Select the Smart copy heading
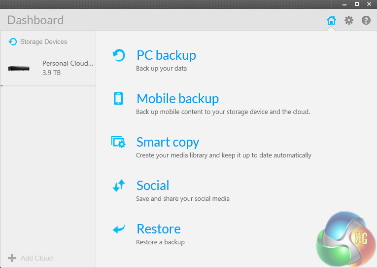Image resolution: width=377 pixels, height=268 pixels. [168, 142]
